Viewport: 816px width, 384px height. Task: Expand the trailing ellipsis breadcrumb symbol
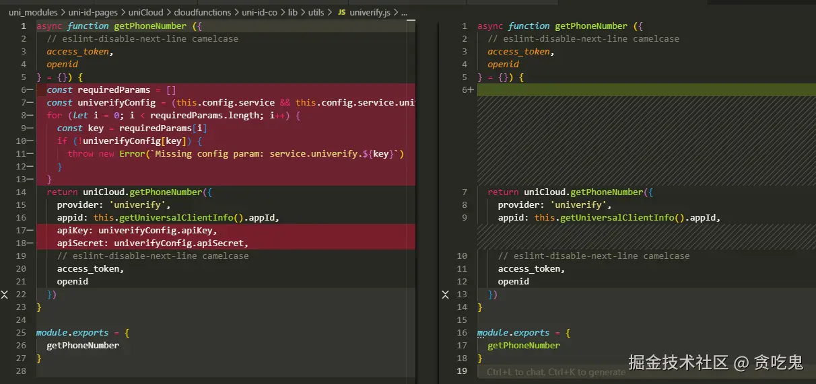pyautogui.click(x=404, y=13)
